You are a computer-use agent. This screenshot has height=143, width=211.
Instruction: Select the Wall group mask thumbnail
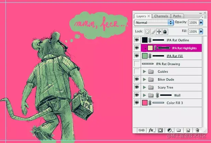tap(166, 95)
